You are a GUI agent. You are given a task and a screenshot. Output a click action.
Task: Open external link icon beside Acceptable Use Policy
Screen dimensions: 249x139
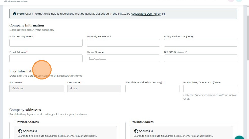click(163, 14)
